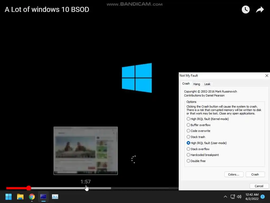Click the blue screen app taskbar icon

click(x=43, y=197)
